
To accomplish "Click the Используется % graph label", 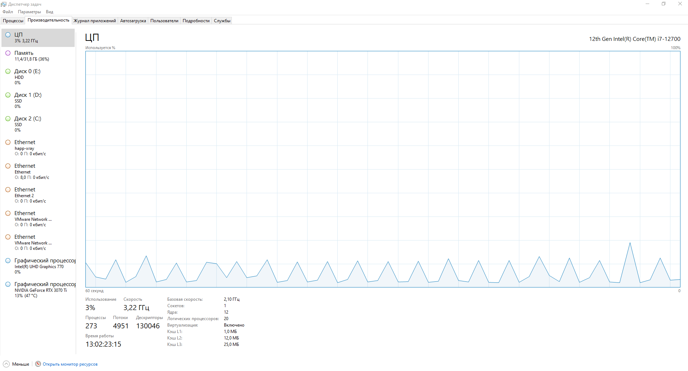I will (100, 48).
